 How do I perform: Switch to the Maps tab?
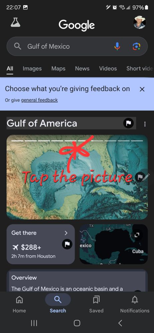pyautogui.click(x=58, y=68)
